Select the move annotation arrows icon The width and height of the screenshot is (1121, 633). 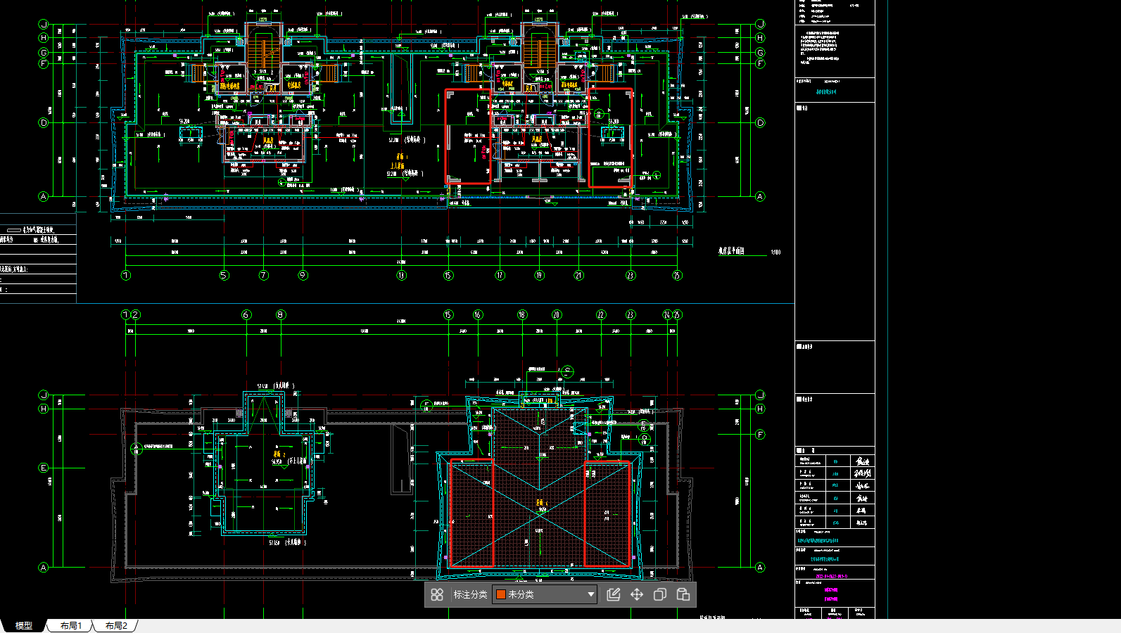(x=637, y=594)
